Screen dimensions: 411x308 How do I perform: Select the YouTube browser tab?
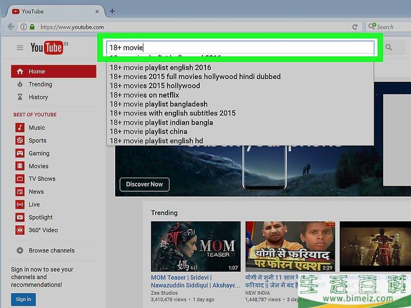(x=54, y=11)
